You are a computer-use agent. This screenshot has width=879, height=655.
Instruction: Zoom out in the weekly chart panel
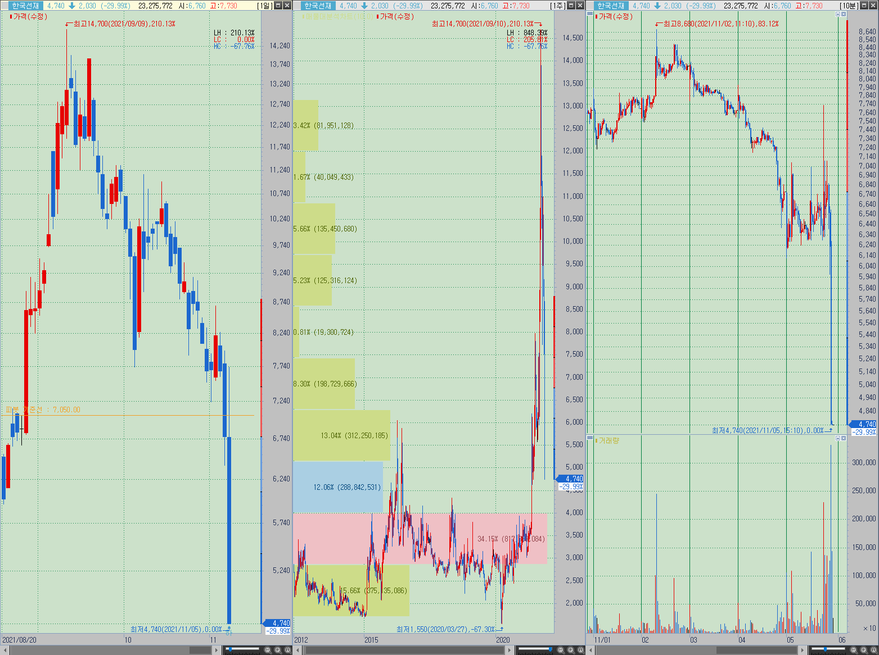point(561,650)
